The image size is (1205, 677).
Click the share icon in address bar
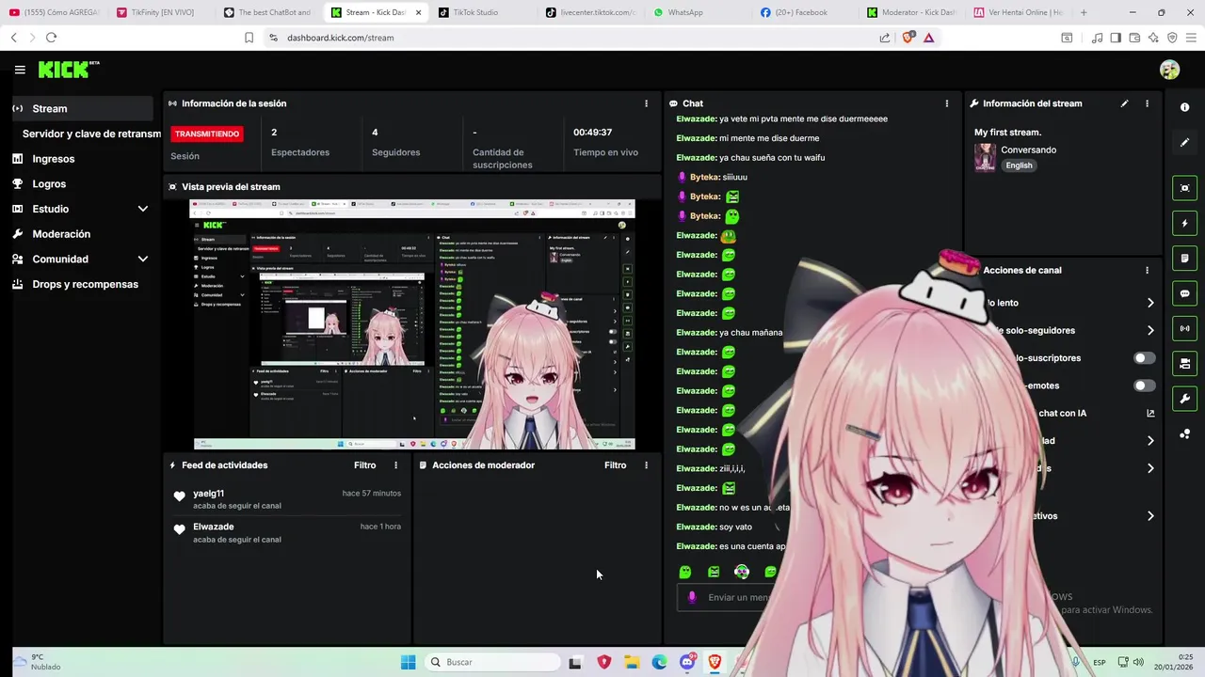885,38
